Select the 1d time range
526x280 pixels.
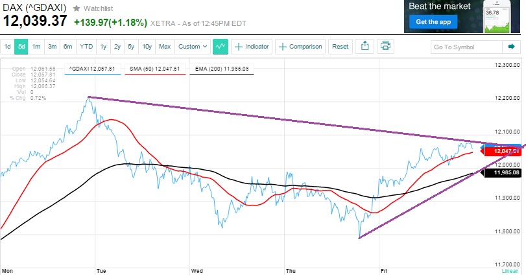click(x=7, y=47)
